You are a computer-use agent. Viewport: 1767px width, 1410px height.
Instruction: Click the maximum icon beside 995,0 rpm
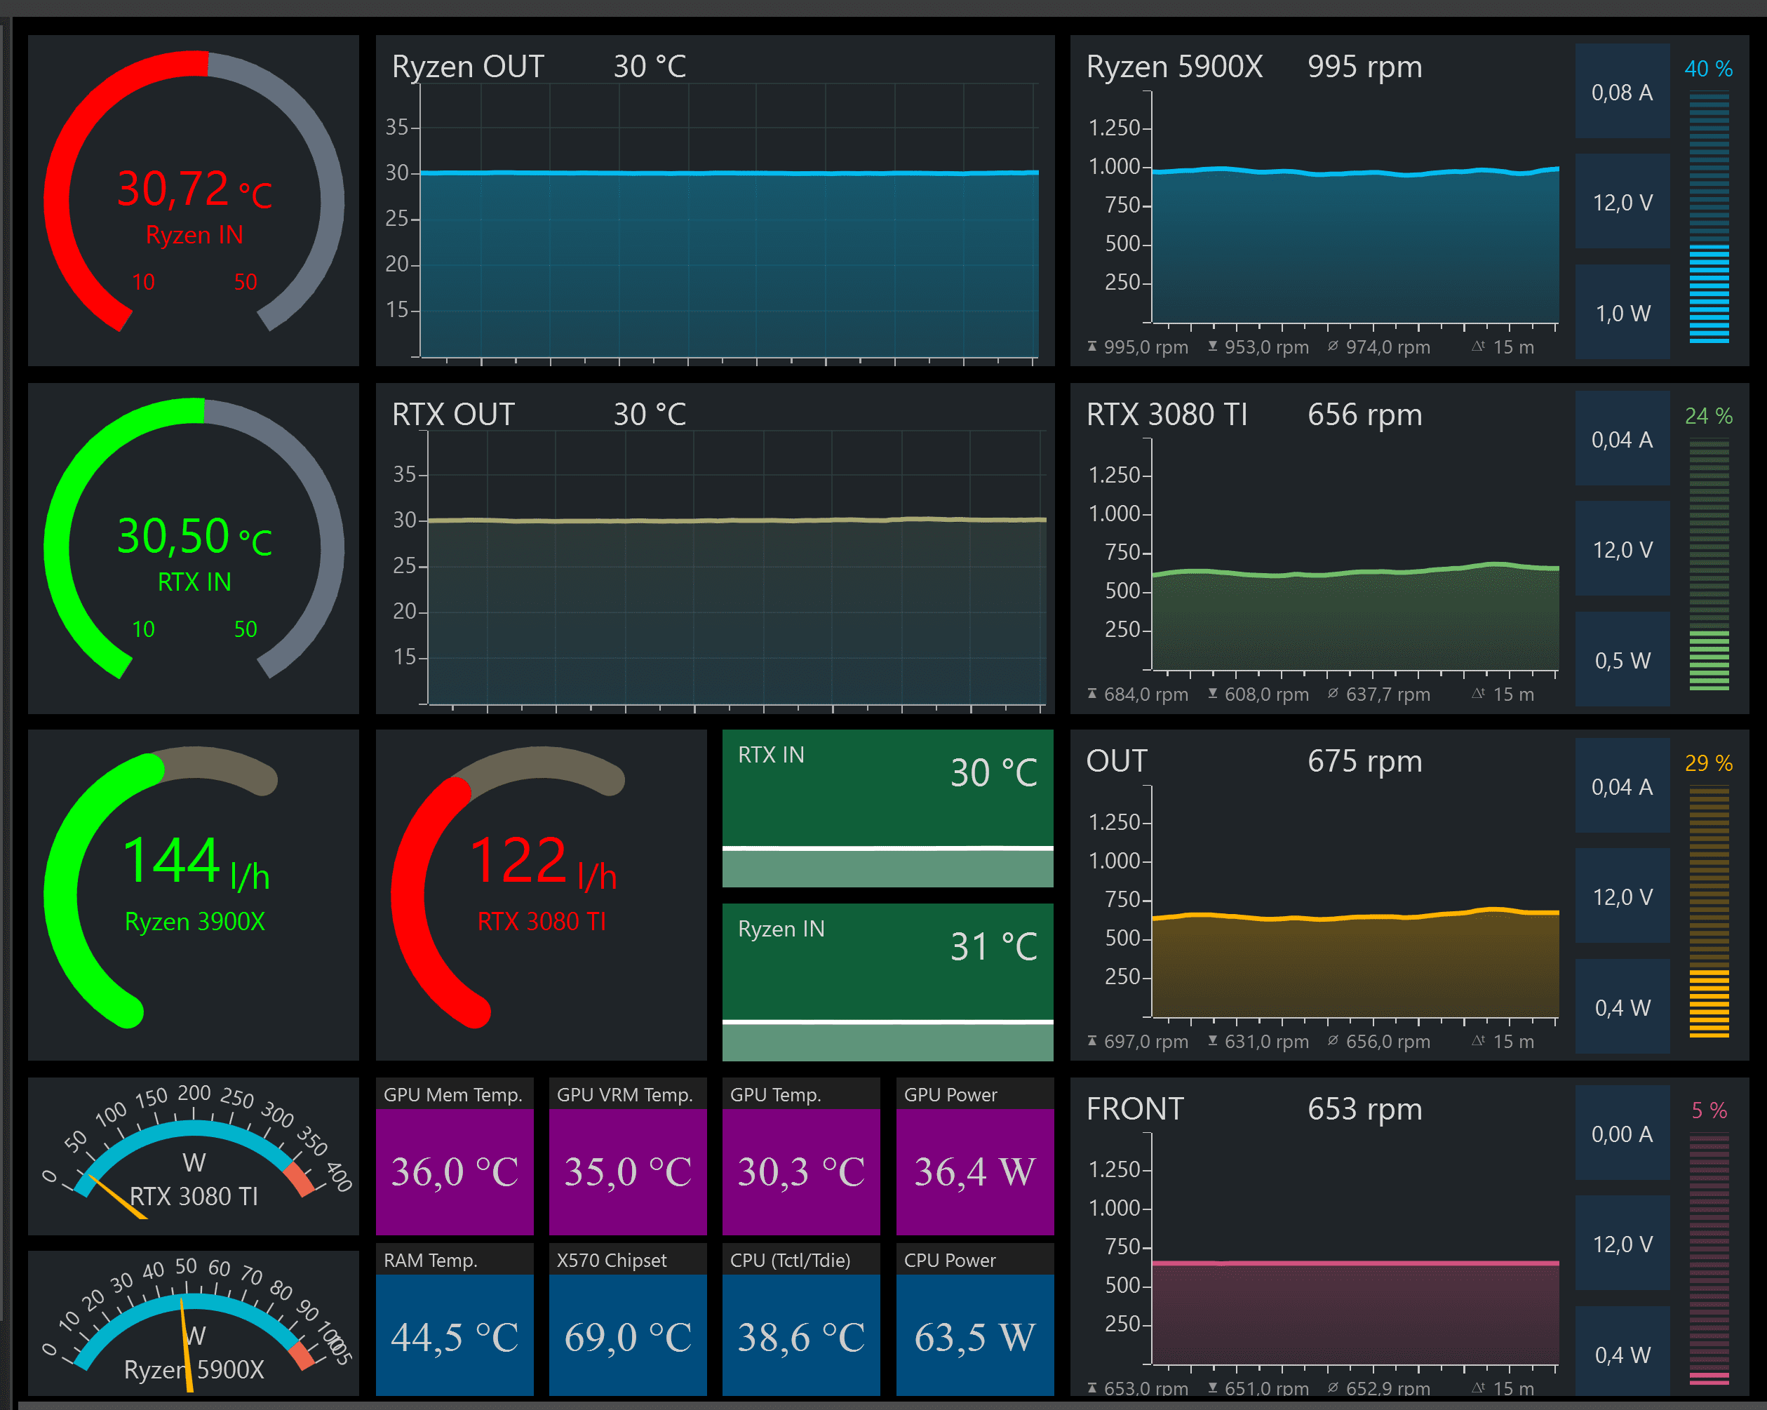tap(1091, 347)
